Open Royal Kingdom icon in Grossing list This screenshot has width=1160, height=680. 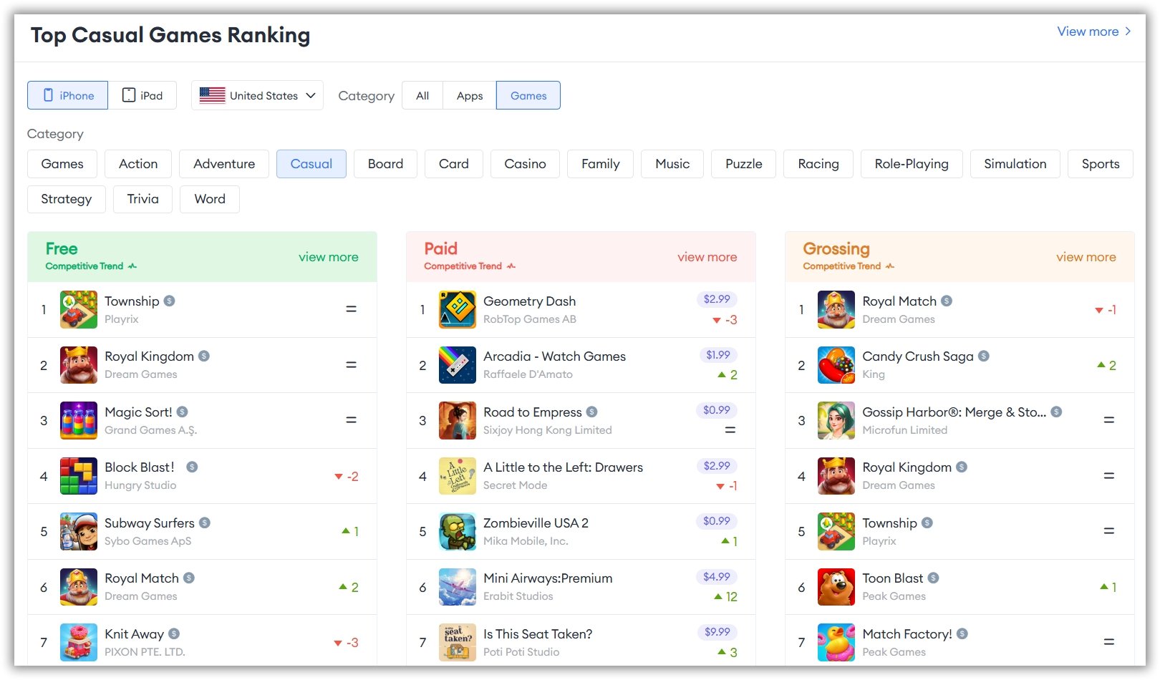pos(836,476)
